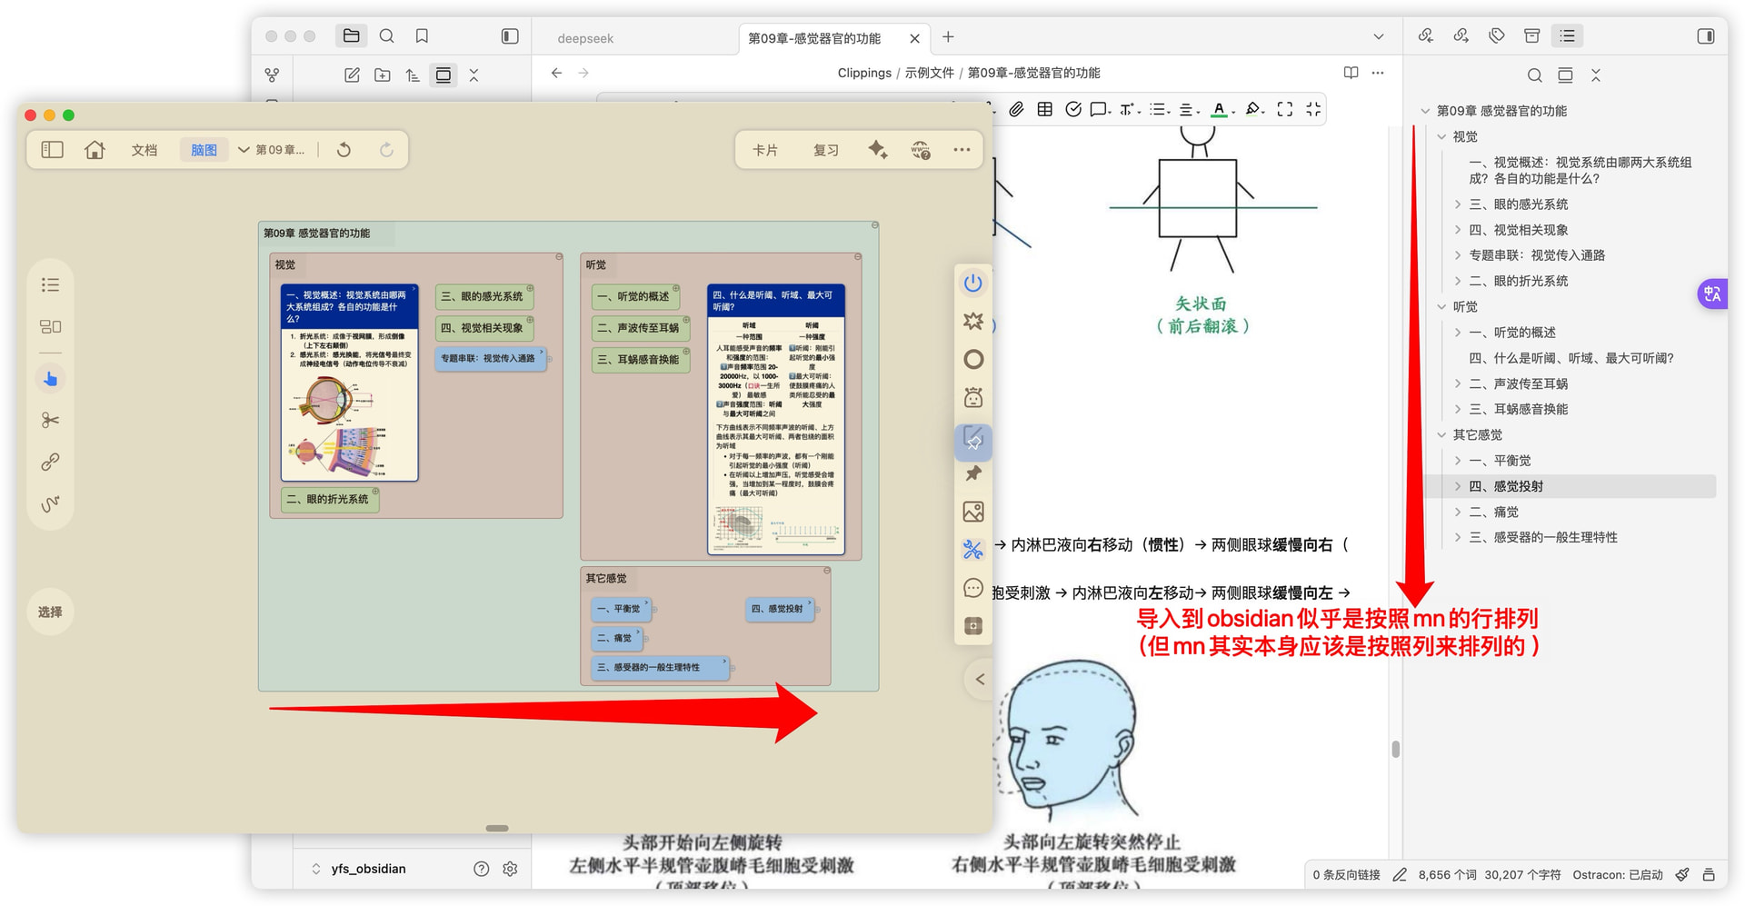Screen dimensions: 1745x906
Task: Navigate back in Obsidian note history
Action: click(x=556, y=73)
